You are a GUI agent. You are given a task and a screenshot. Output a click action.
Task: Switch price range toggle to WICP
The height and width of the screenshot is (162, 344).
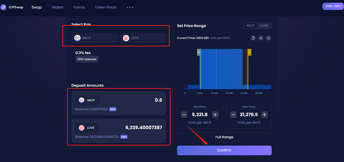pos(251,25)
